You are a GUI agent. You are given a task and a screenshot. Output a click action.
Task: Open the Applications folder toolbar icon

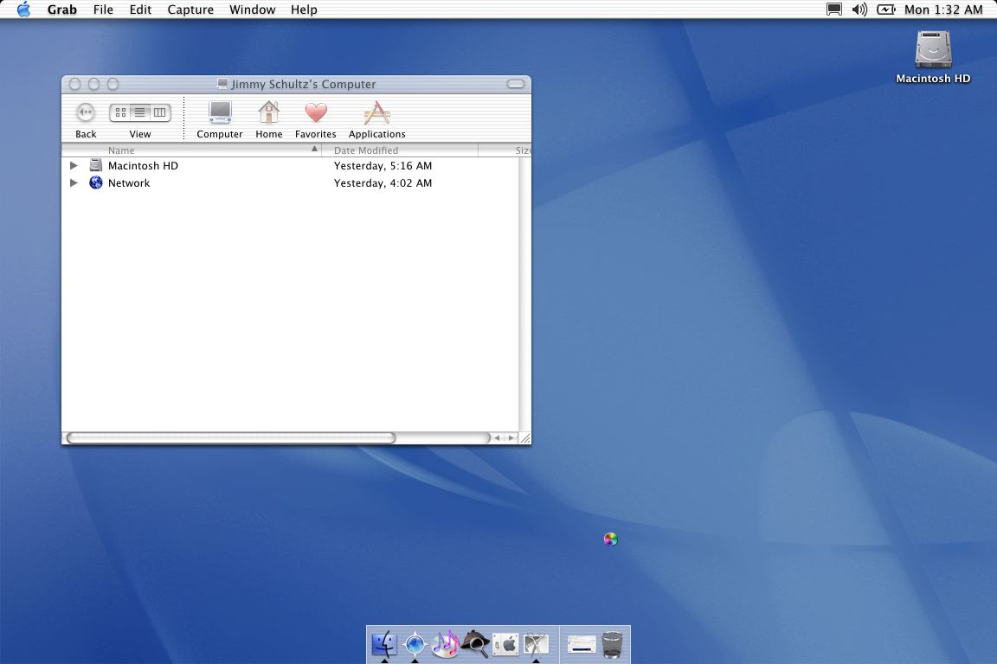click(377, 113)
